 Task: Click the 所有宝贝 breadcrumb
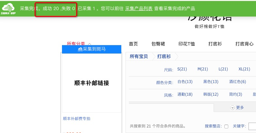pyautogui.click(x=139, y=56)
